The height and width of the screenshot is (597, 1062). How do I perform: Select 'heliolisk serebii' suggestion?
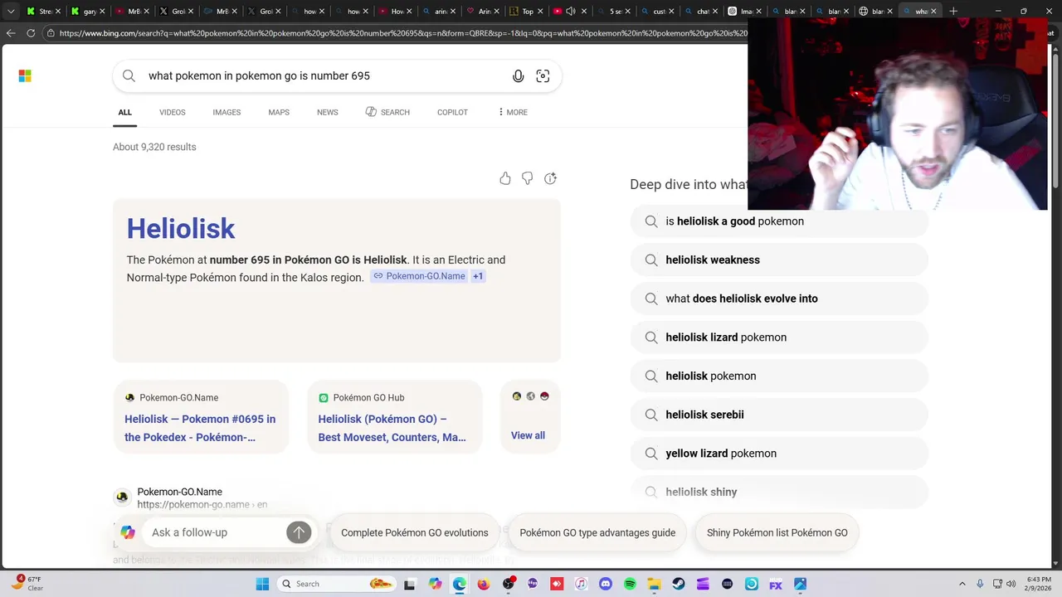pos(779,415)
